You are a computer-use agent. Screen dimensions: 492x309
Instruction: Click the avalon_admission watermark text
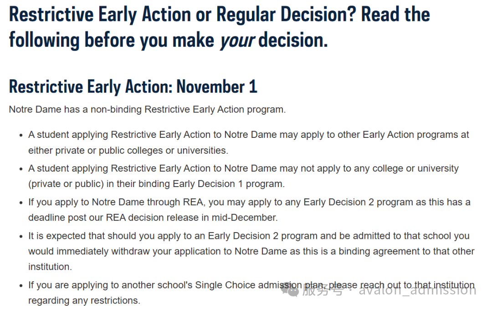tap(417, 290)
